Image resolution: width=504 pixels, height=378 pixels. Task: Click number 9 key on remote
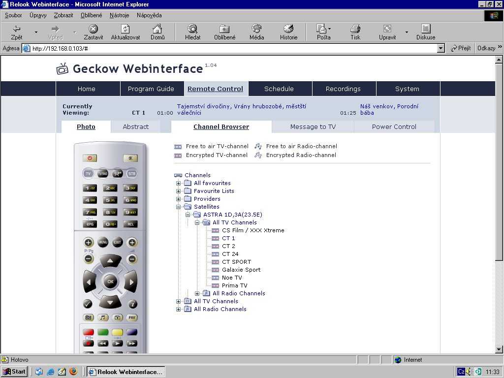tap(130, 212)
